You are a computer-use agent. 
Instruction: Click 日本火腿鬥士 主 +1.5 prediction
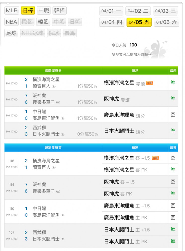[127, 230]
